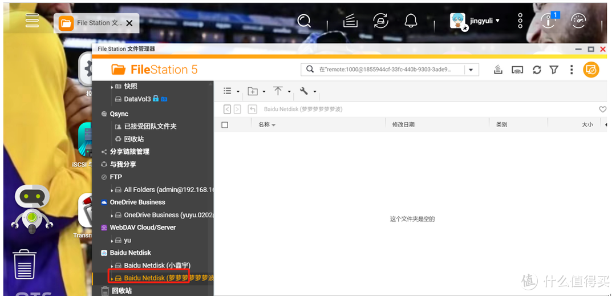616x296 pixels.
Task: Refresh the File Station file list
Action: pos(537,70)
